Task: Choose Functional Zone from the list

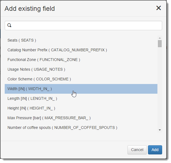Action: click(x=44, y=60)
